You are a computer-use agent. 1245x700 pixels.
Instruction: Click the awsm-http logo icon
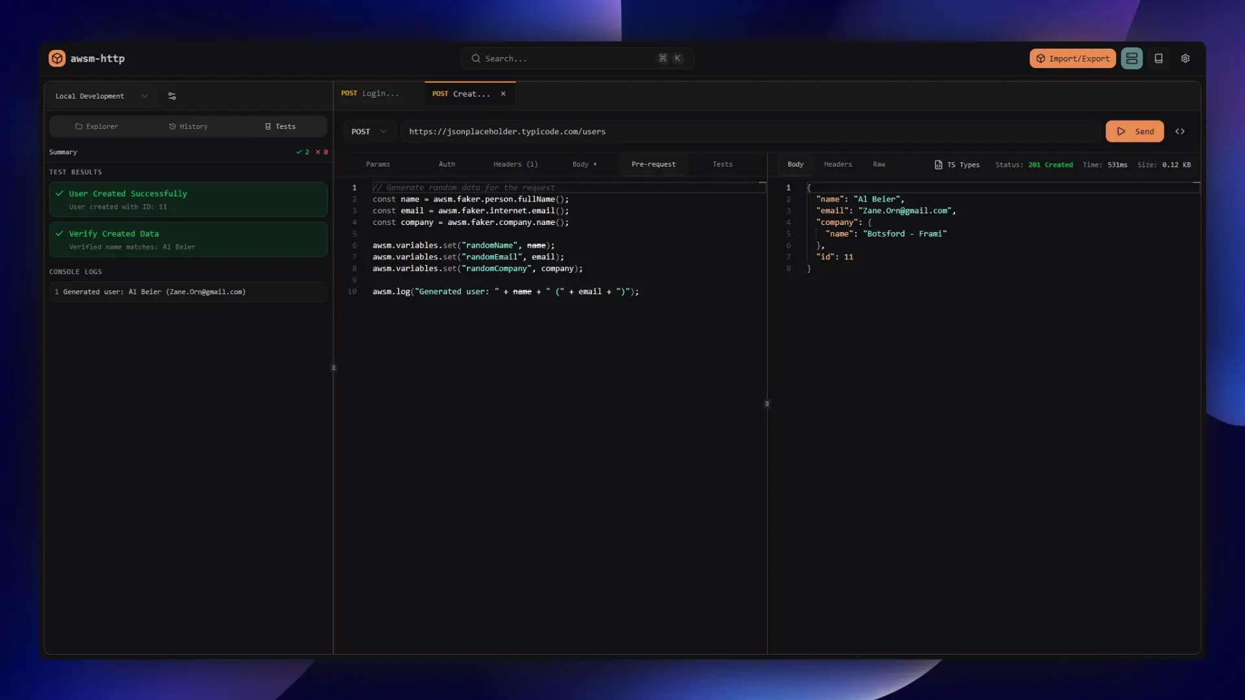coord(57,58)
